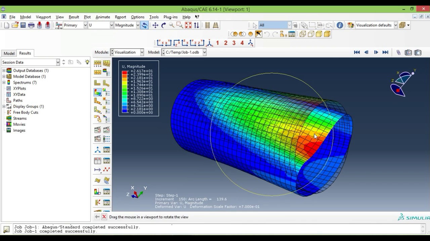Toggle the selection arrow tool
The width and height of the screenshot is (430, 241).
point(255,25)
